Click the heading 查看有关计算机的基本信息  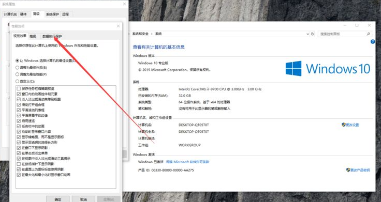tap(159, 47)
